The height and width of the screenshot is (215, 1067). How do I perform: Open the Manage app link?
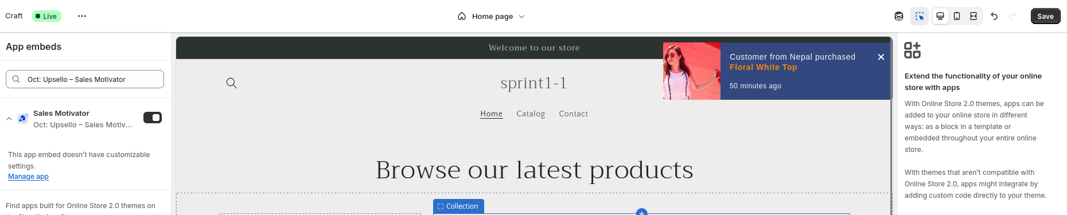tap(28, 177)
